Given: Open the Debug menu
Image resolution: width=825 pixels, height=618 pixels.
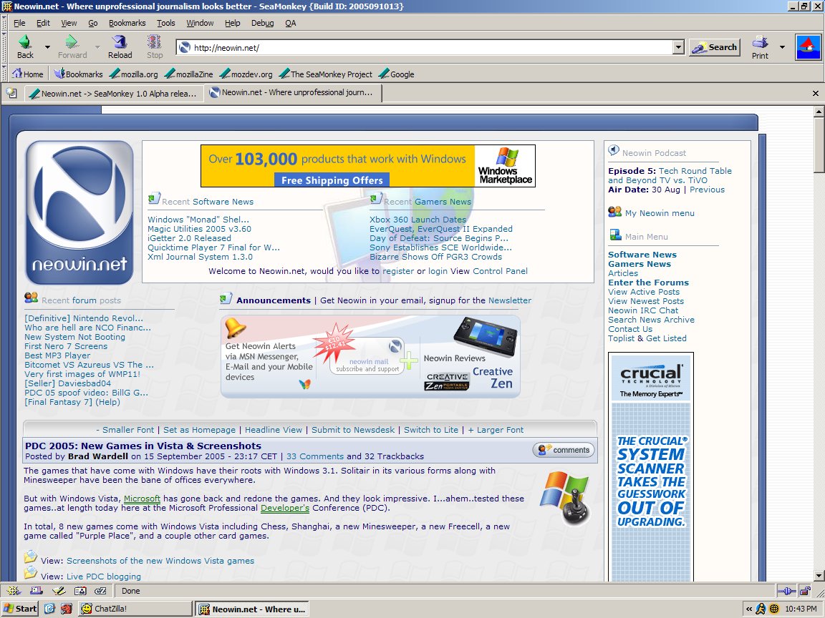Looking at the screenshot, I should point(262,23).
